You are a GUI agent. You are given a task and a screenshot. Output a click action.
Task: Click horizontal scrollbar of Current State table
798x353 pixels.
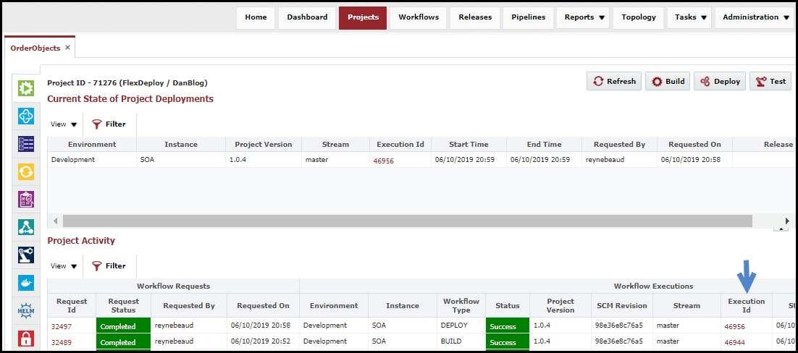coord(407,221)
